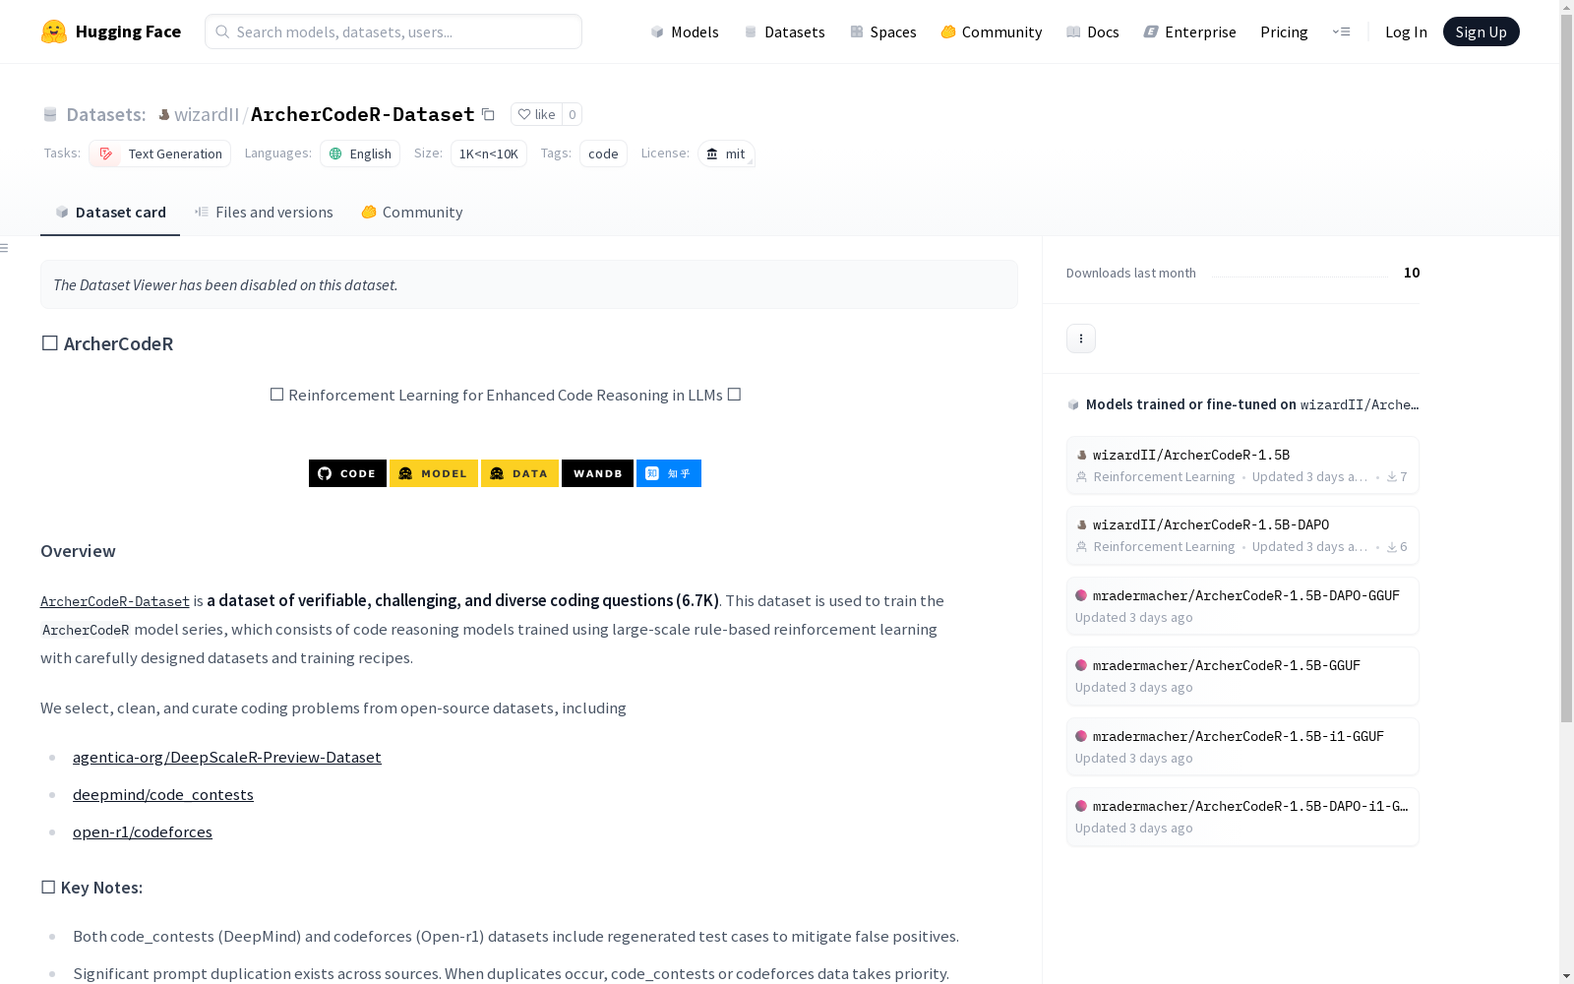
Task: Open the deepmind/code_contests link
Action: 163,794
